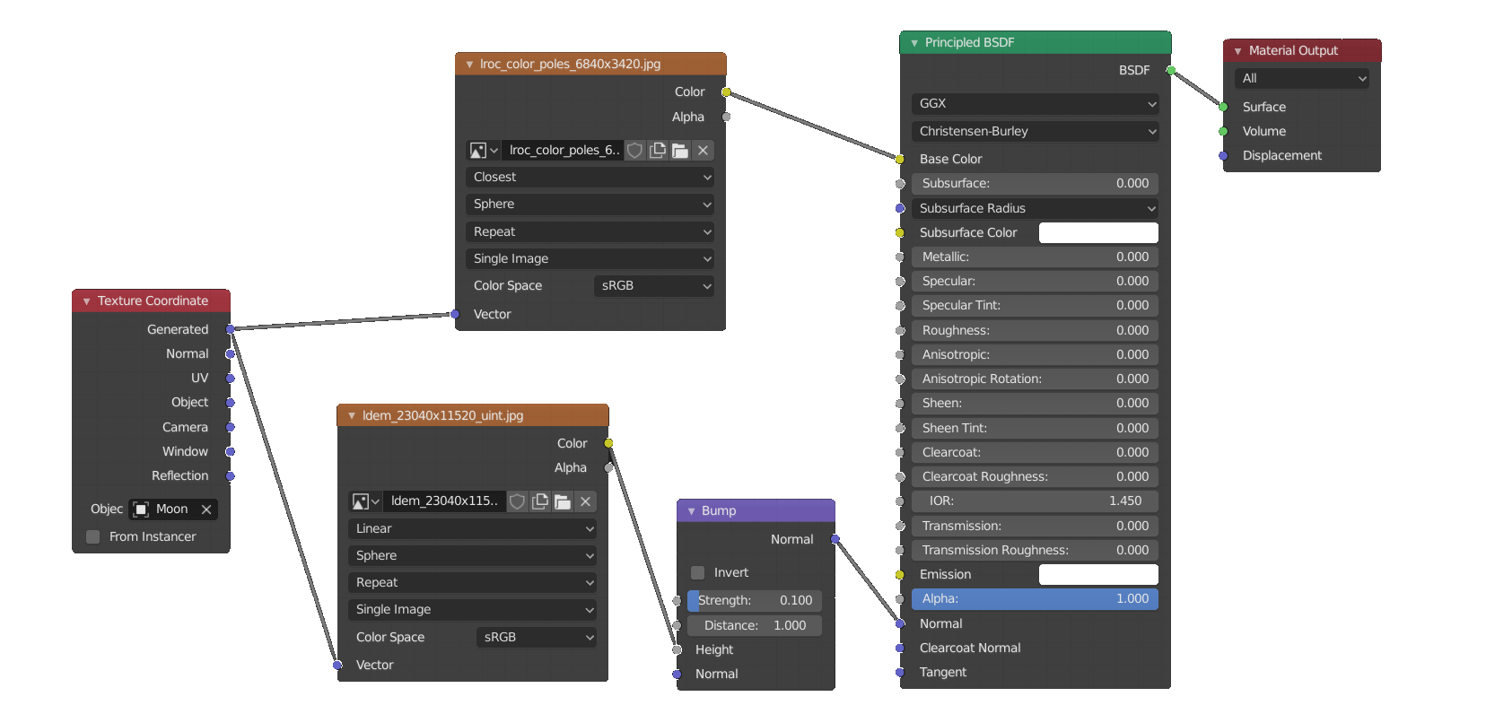Click the Subsurface Color swatch
1486x714 pixels.
(x=1097, y=233)
